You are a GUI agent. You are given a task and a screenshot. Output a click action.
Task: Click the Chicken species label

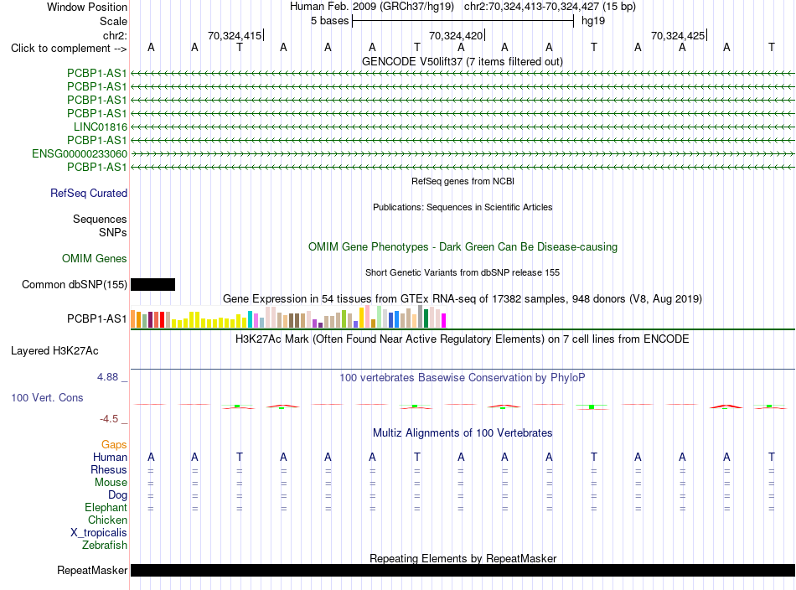107,520
